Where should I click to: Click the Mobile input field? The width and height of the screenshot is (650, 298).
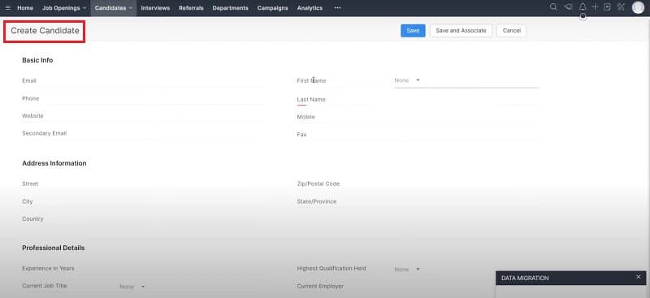[466, 117]
